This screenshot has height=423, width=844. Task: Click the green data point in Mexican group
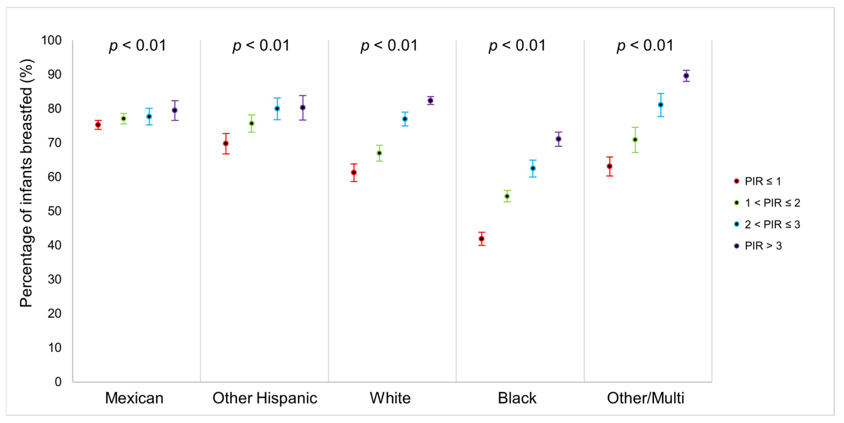click(x=123, y=118)
